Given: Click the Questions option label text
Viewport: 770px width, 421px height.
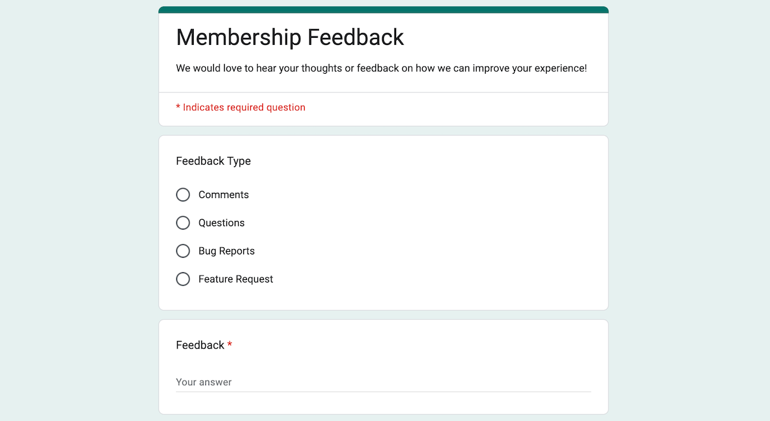Looking at the screenshot, I should 221,223.
